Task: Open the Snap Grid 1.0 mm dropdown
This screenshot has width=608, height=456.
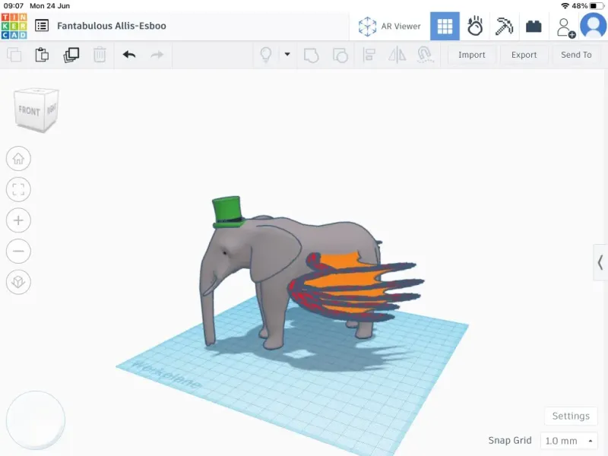Action: [568, 441]
